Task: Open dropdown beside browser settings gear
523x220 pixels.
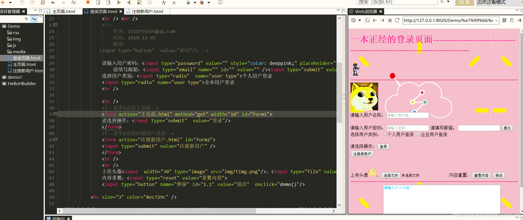Action: point(360,20)
